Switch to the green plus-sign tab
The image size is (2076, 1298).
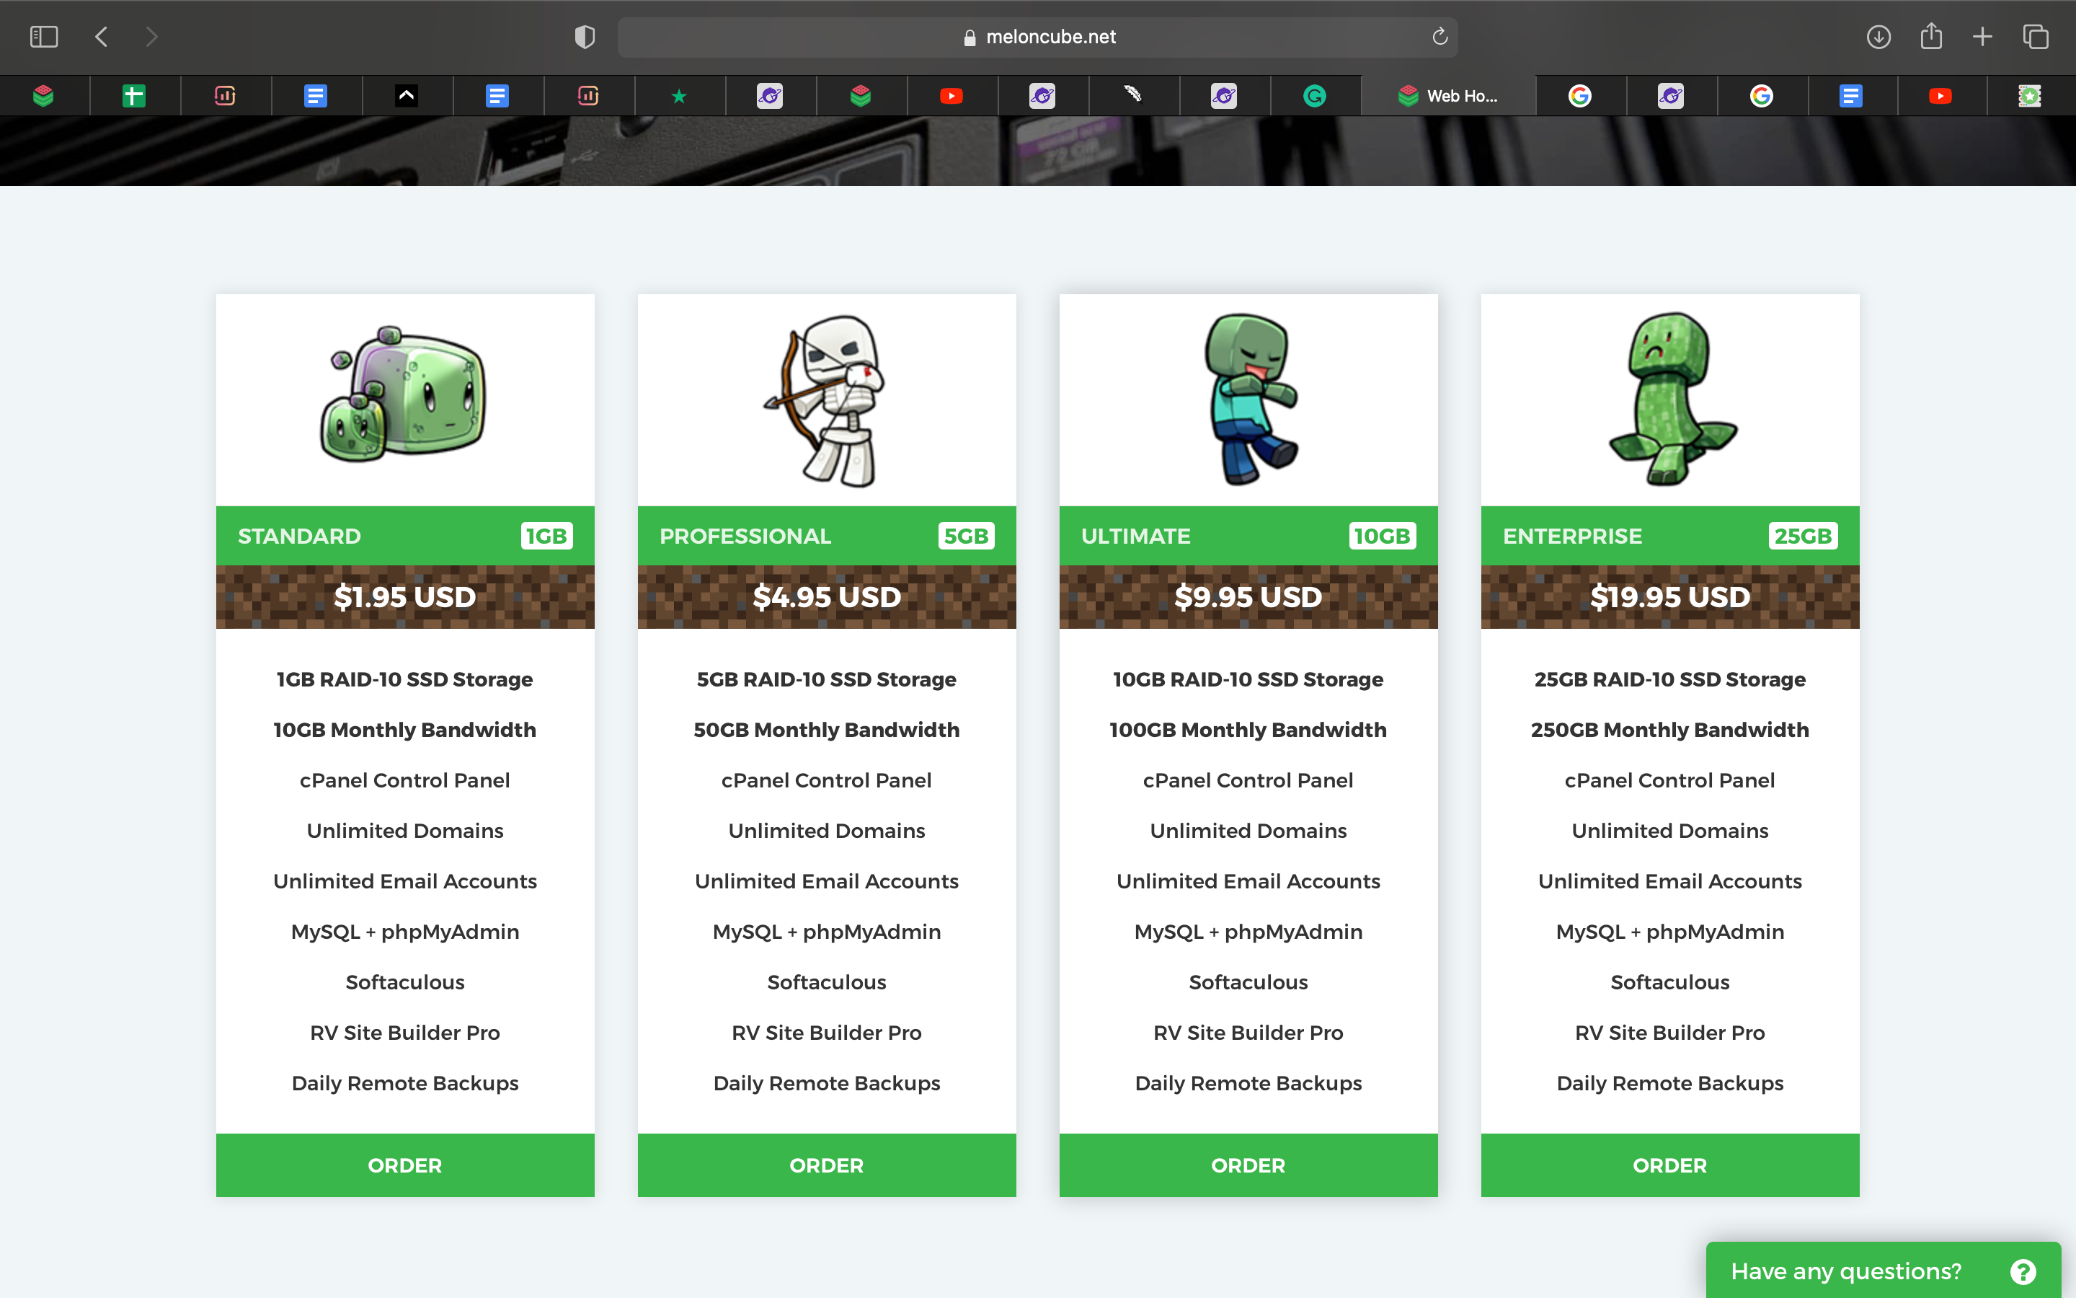click(134, 95)
